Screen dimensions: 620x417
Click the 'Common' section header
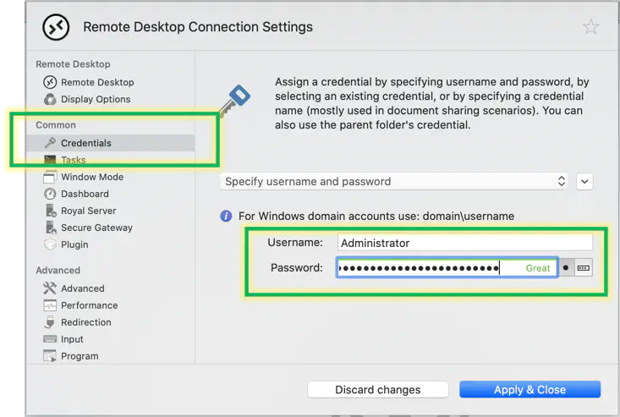pyautogui.click(x=56, y=125)
